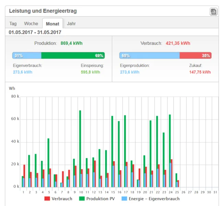
Task: Click the Zukauf value 147,75 kWh
Action: 200,72
